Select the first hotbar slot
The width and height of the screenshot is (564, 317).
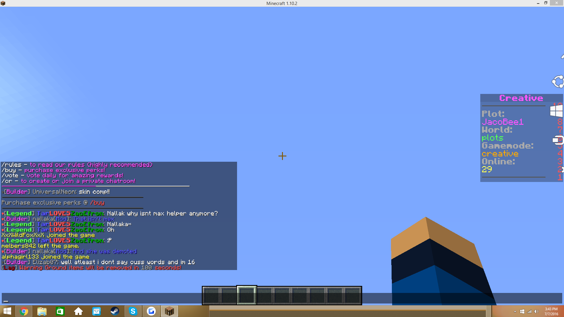211,295
